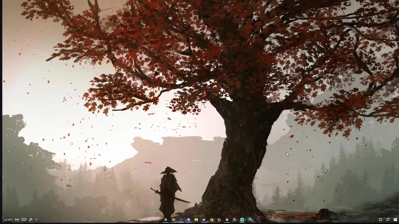The height and width of the screenshot is (224, 399).
Task: Open the Chrome icon beside the Settings gear
Action: (173, 220)
